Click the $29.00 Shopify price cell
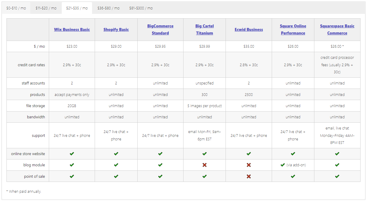Image resolution: width=367 pixels, height=201 pixels. (x=116, y=46)
